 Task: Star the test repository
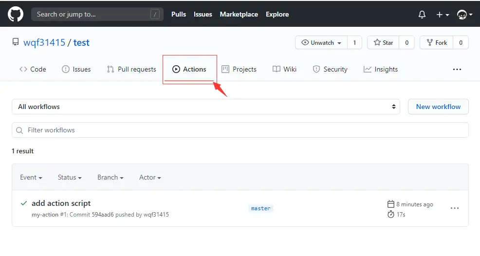383,43
